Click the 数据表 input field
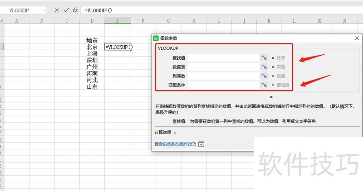Image resolution: width=363 pixels, height=191 pixels. click(224, 67)
